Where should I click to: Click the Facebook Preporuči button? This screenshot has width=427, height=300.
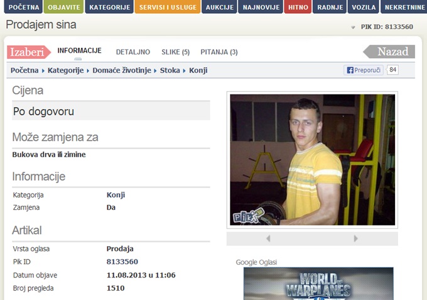(364, 70)
